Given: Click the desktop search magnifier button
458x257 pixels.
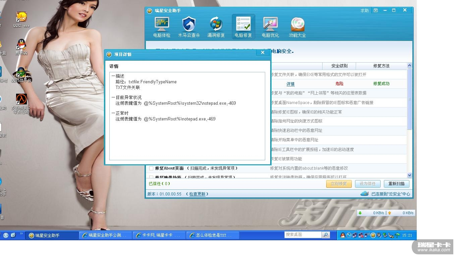Looking at the screenshot, I should pos(326,235).
